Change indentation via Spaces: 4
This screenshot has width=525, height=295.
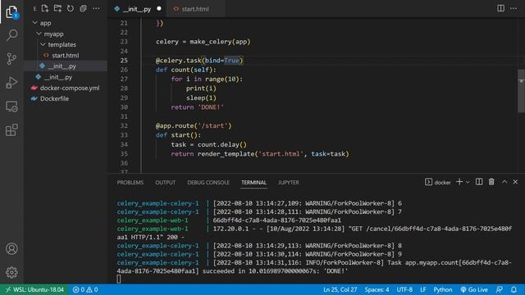(x=377, y=289)
